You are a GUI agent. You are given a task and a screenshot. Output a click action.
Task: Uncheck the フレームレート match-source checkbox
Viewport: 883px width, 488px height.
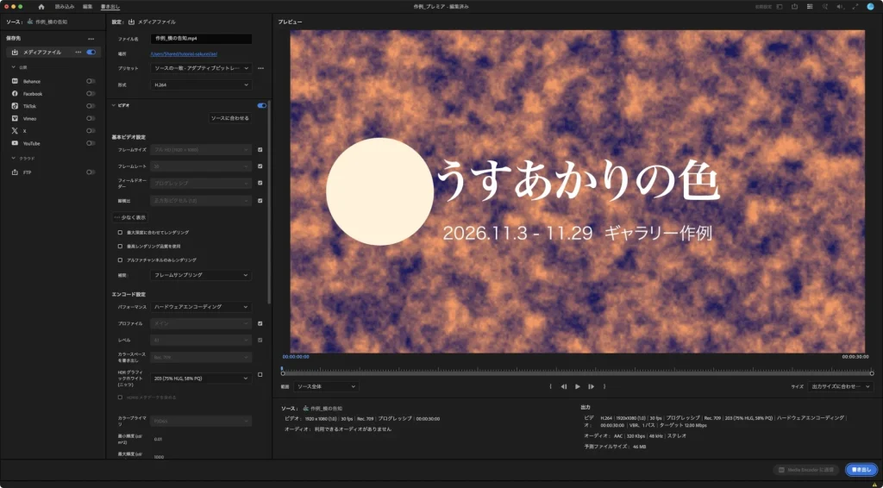260,166
